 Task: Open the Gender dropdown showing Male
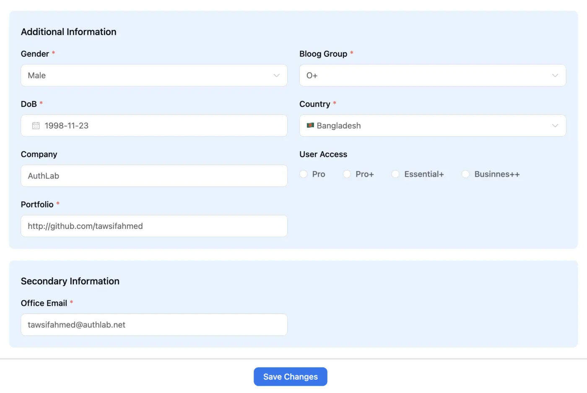pos(154,75)
